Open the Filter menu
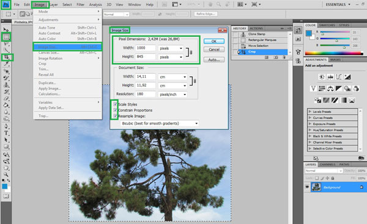Viewport: 367px width, 224px height. (x=80, y=4)
